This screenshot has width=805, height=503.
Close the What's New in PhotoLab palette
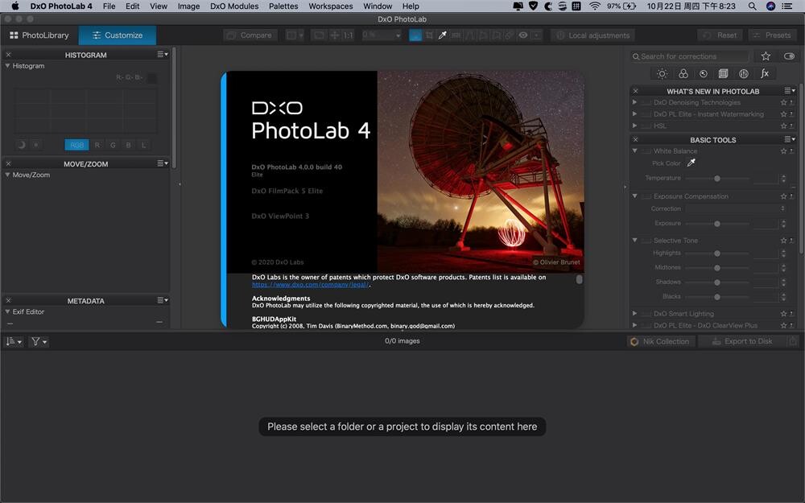[x=635, y=91]
